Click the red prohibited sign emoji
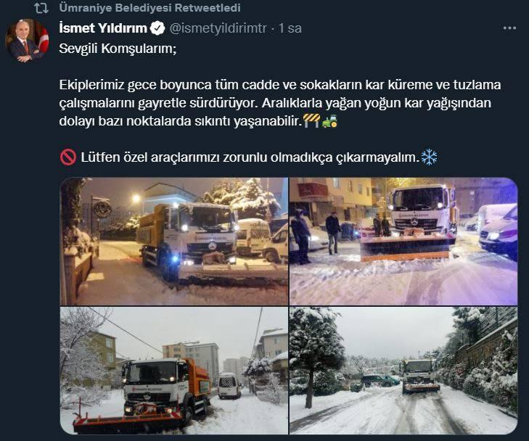This screenshot has width=529, height=441. tap(68, 157)
